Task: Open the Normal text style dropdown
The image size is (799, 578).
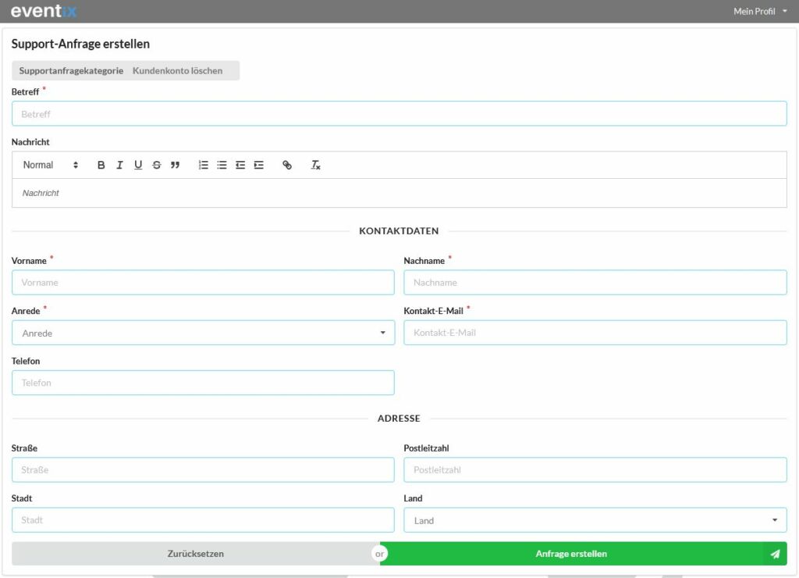Action: pyautogui.click(x=51, y=165)
